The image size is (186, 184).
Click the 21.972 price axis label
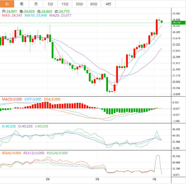(x=176, y=63)
